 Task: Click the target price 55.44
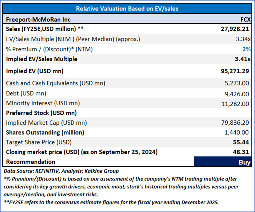pyautogui.click(x=241, y=142)
